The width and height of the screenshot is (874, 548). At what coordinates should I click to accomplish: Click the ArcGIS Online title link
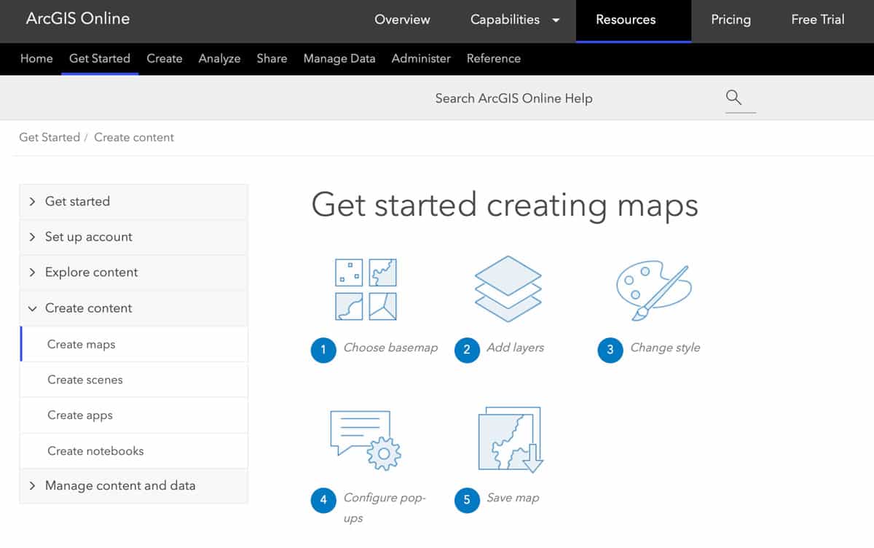[78, 19]
